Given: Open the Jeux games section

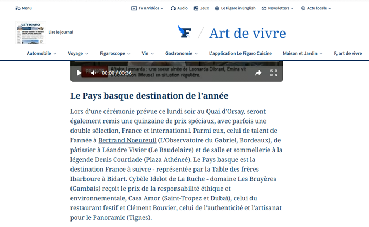Looking at the screenshot, I should tap(201, 8).
